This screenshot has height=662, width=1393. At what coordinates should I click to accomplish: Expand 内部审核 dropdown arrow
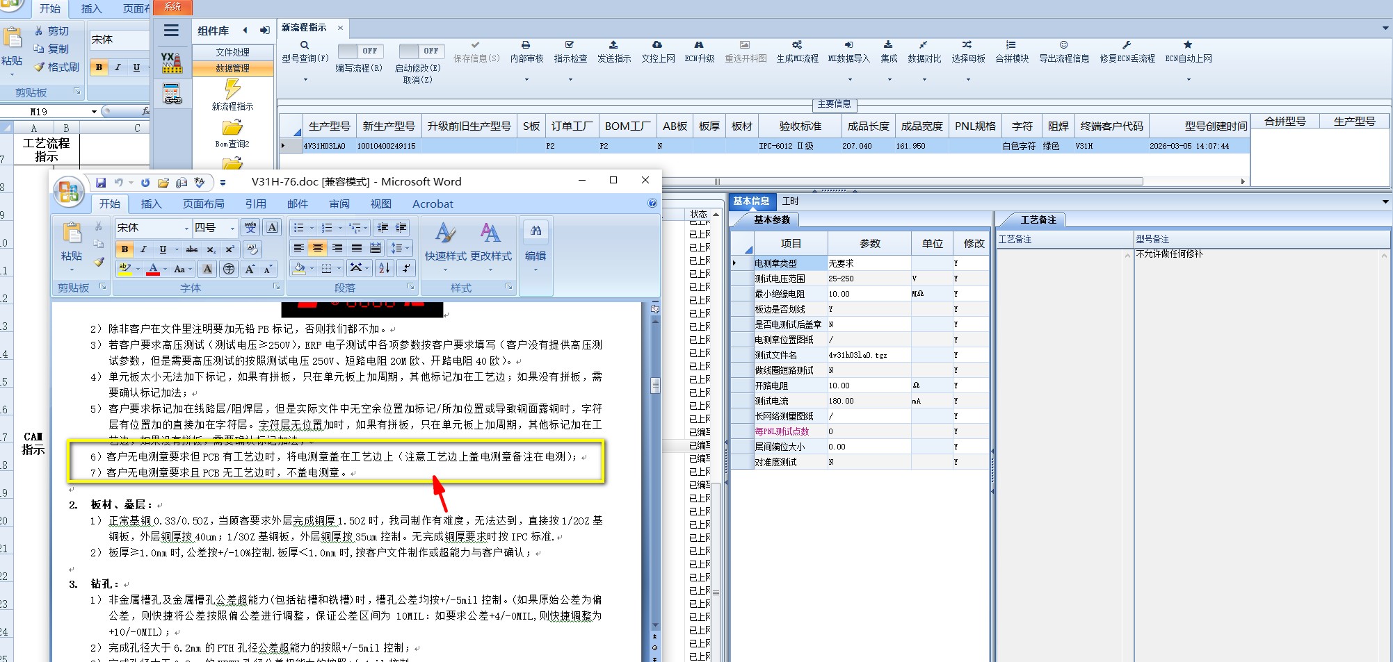tap(526, 80)
